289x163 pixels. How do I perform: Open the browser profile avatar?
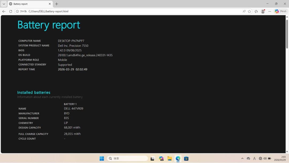pyautogui.click(x=263, y=12)
